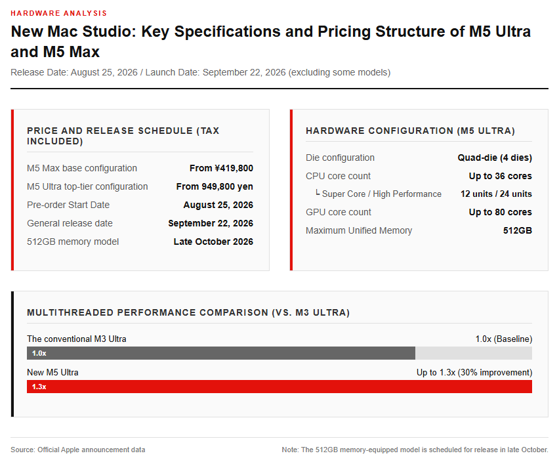Click the Source: Official Apple announcement data text
This screenshot has width=559, height=464.
[77, 450]
